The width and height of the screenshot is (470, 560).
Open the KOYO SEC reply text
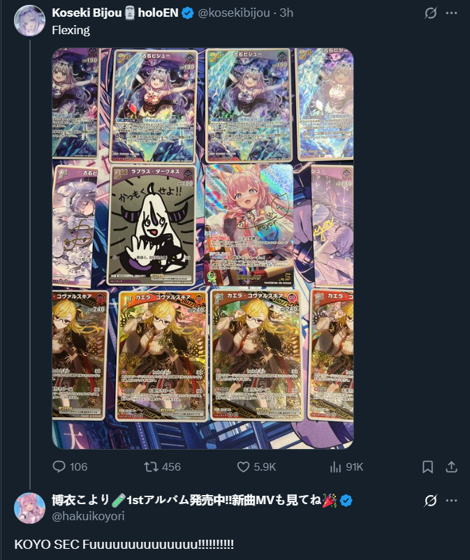(x=124, y=544)
